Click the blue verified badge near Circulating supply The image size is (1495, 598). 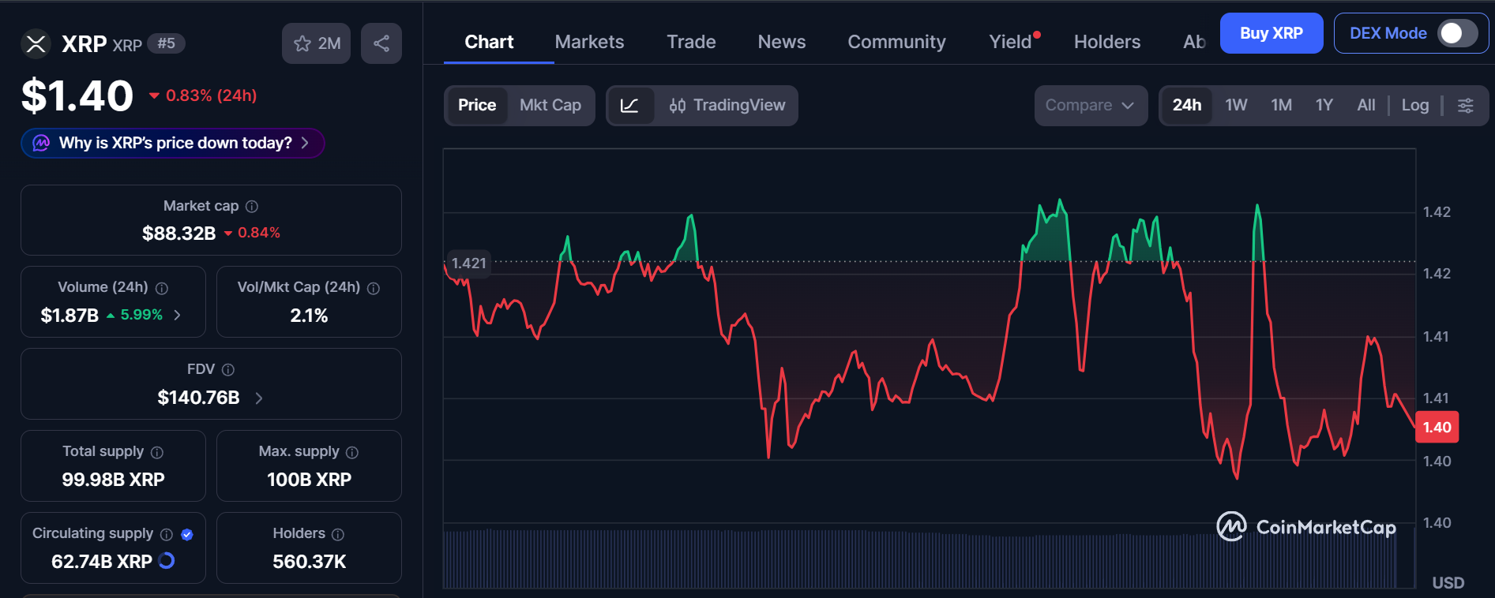187,534
